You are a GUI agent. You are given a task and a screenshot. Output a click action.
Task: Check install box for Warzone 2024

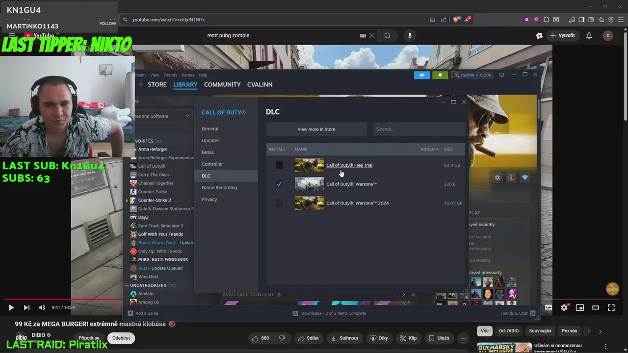pyautogui.click(x=279, y=203)
